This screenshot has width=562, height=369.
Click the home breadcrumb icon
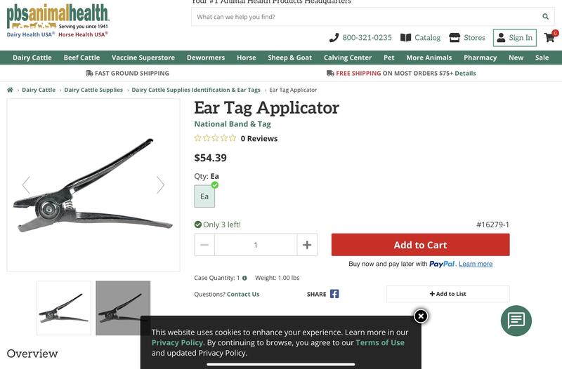click(10, 90)
